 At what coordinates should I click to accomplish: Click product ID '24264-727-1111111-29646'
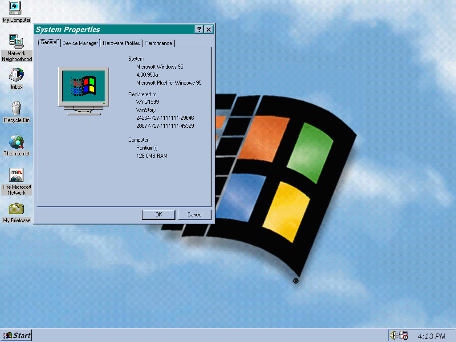pyautogui.click(x=165, y=118)
